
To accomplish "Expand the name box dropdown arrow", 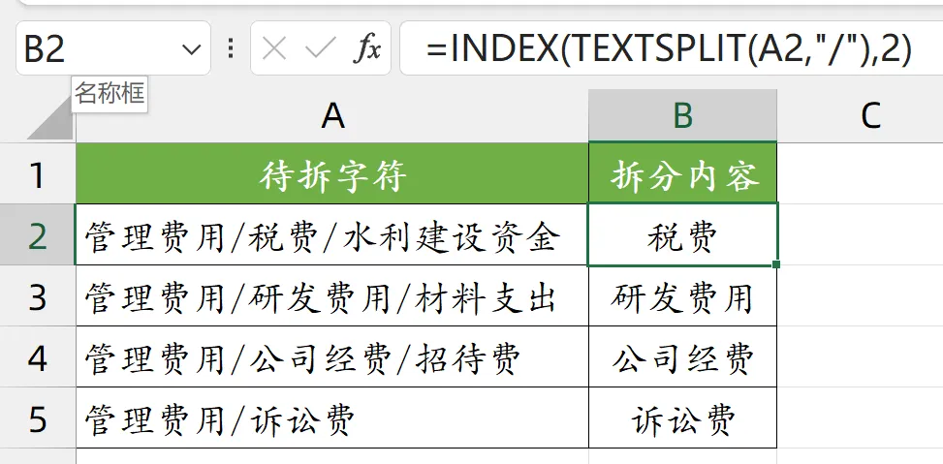I will pyautogui.click(x=191, y=48).
